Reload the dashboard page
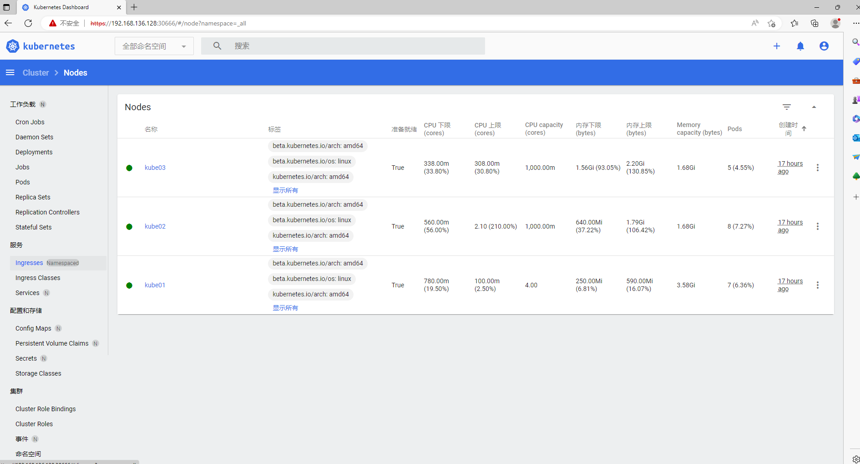 (28, 23)
